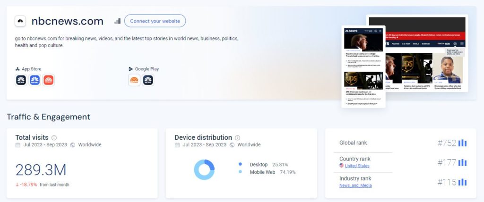Open the MSNBC app icon under App Store
484x202 pixels.
[x=35, y=80]
